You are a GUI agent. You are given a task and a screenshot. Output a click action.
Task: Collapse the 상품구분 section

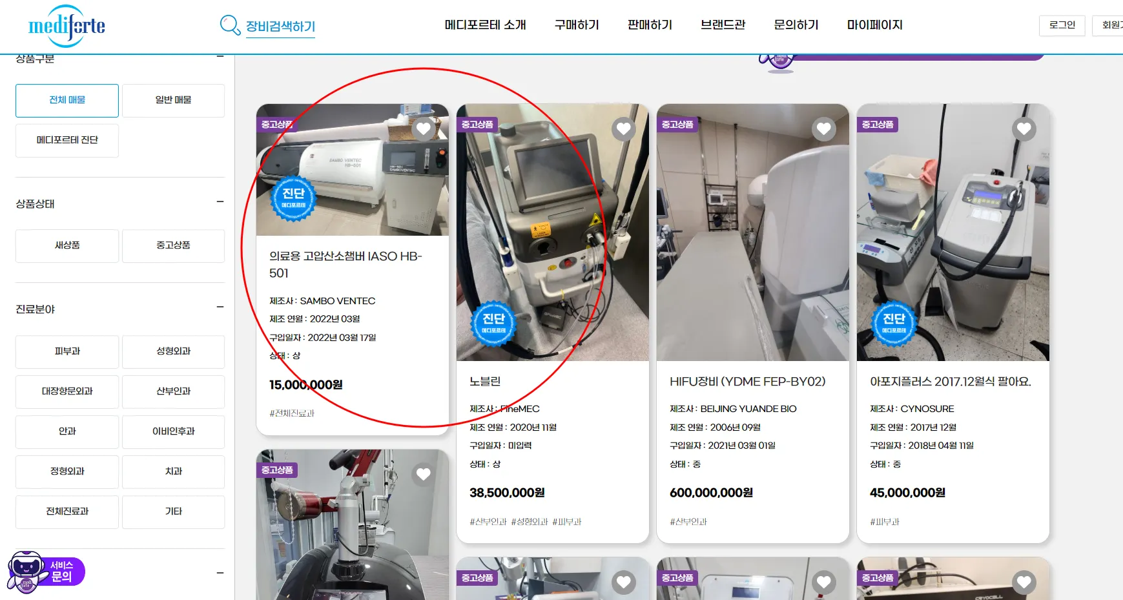point(220,57)
